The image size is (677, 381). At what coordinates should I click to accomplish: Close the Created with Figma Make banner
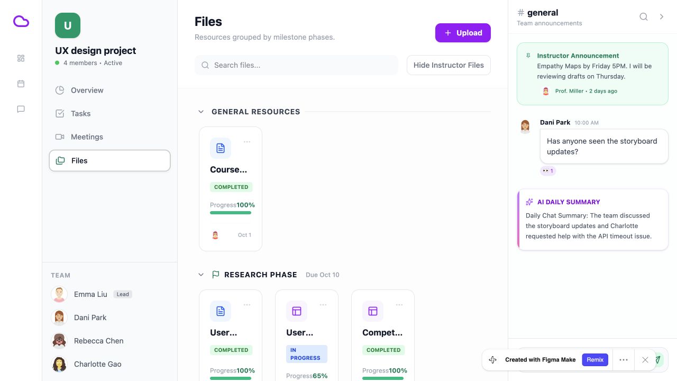coord(645,360)
